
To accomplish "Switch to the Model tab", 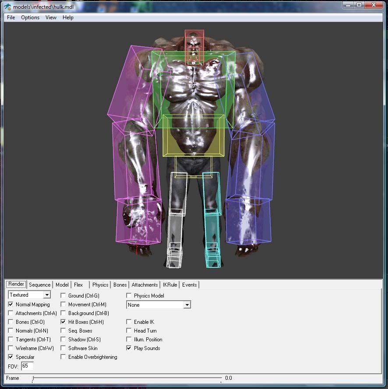I will click(62, 284).
